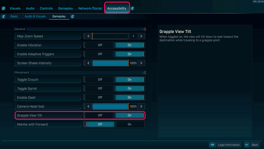Screen dimensions: 264x149
Task: Click the C next-subtab key icon
Action: click(x=73, y=16)
